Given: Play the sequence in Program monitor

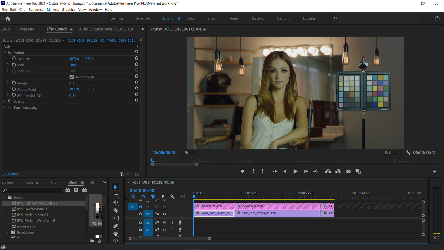Looking at the screenshot, I should click(295, 172).
